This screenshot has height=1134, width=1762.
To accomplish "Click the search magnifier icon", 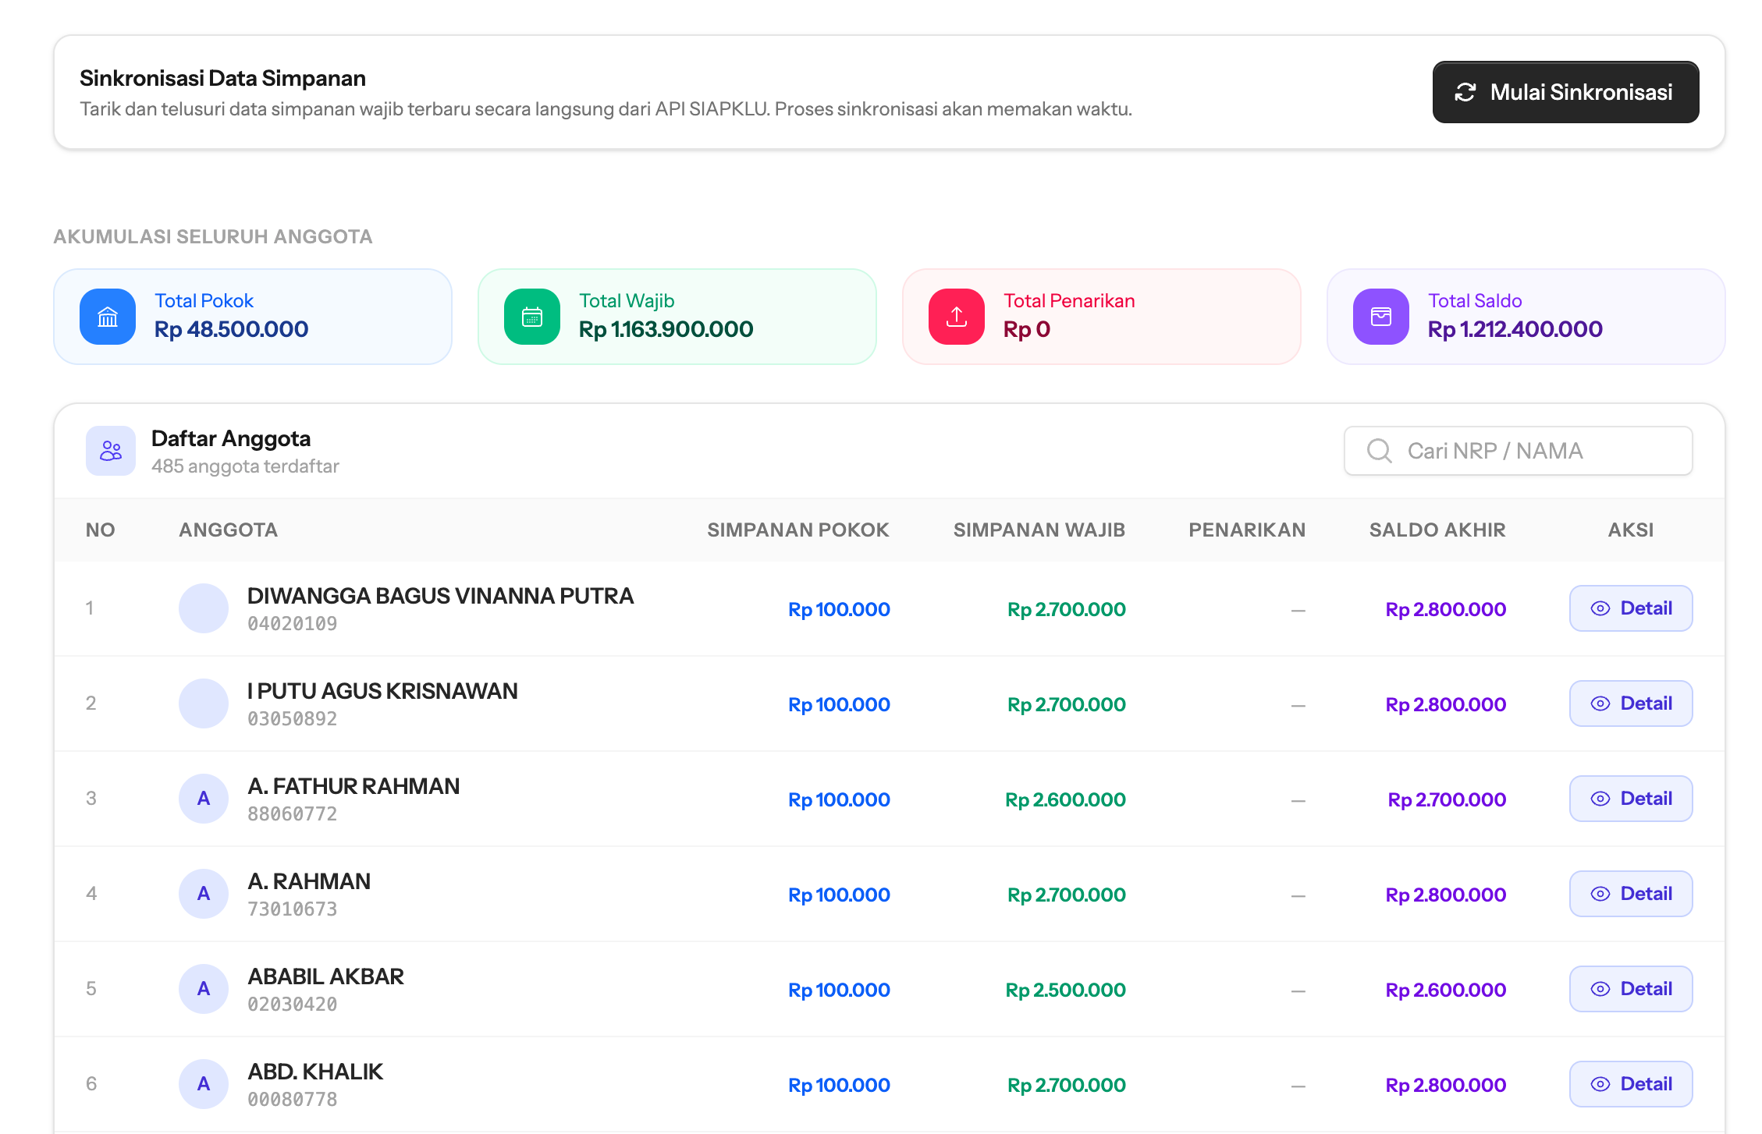I will pos(1379,451).
